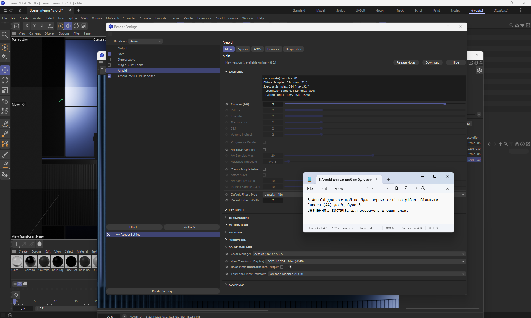
Task: Select the Chrome material thumbnail
Action: 30,262
